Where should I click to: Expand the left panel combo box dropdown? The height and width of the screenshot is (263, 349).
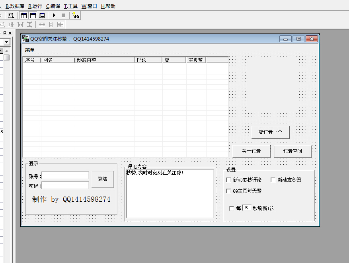(x=7, y=42)
